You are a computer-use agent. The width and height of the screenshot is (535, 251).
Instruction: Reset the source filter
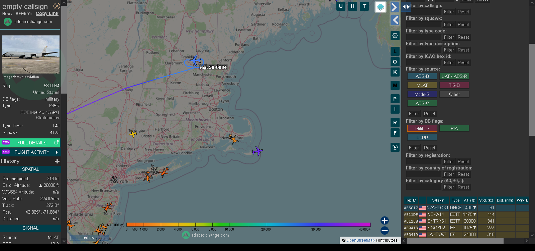(429, 114)
